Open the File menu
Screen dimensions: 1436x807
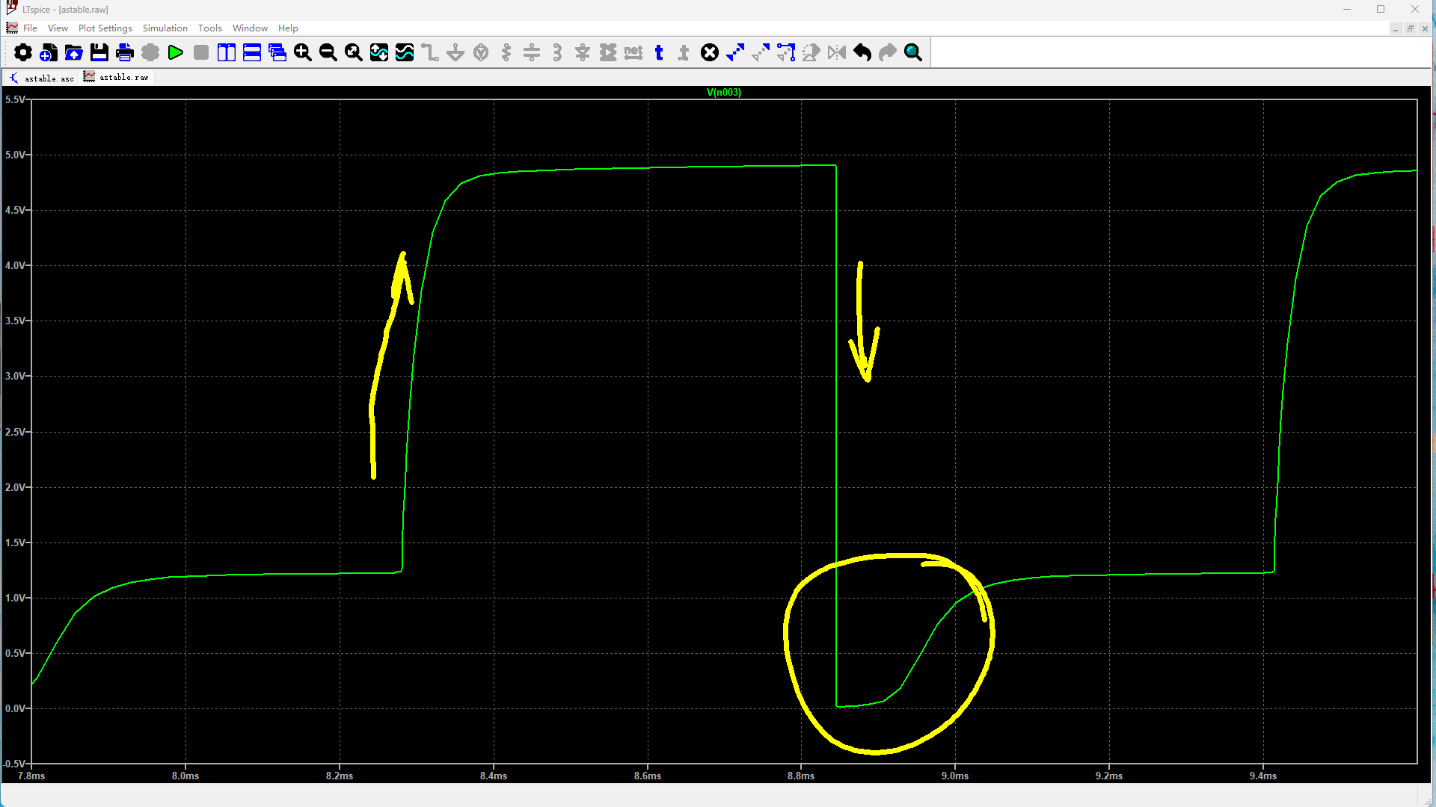pyautogui.click(x=30, y=28)
